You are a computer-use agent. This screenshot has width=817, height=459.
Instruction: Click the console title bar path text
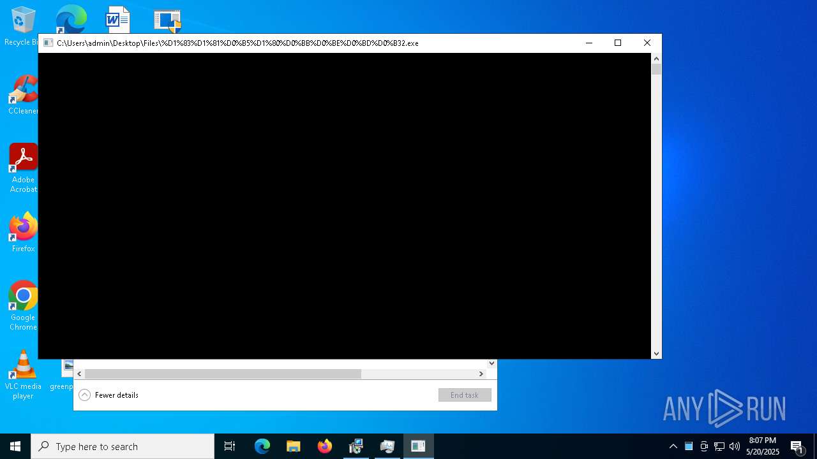237,43
